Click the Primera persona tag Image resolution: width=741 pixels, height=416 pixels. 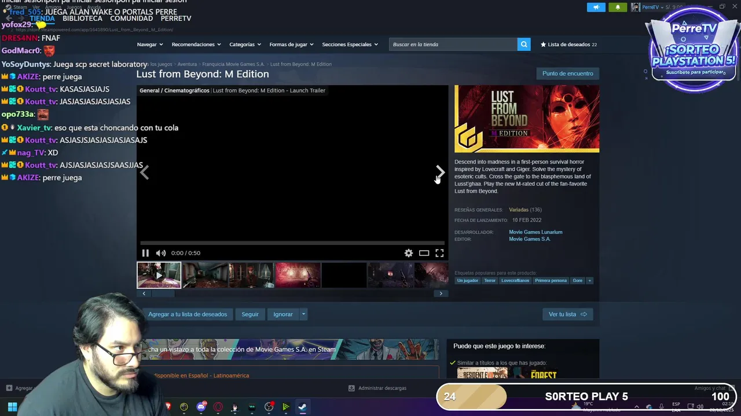click(x=551, y=281)
